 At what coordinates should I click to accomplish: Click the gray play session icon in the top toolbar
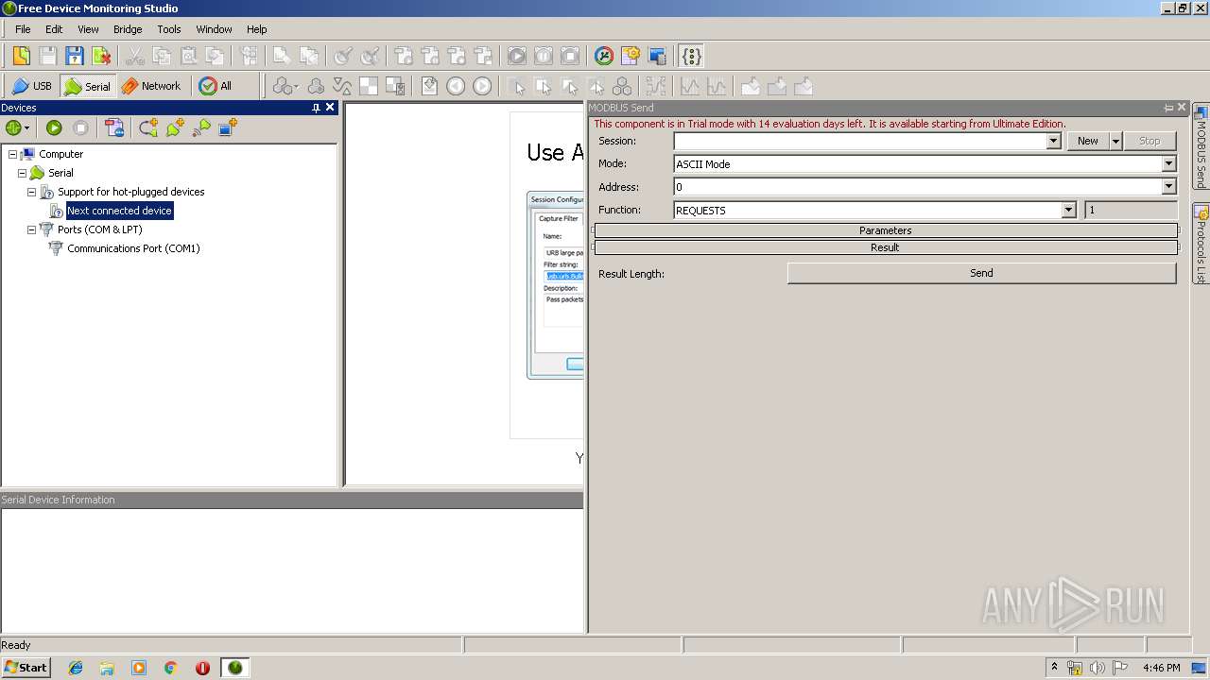[x=517, y=56]
